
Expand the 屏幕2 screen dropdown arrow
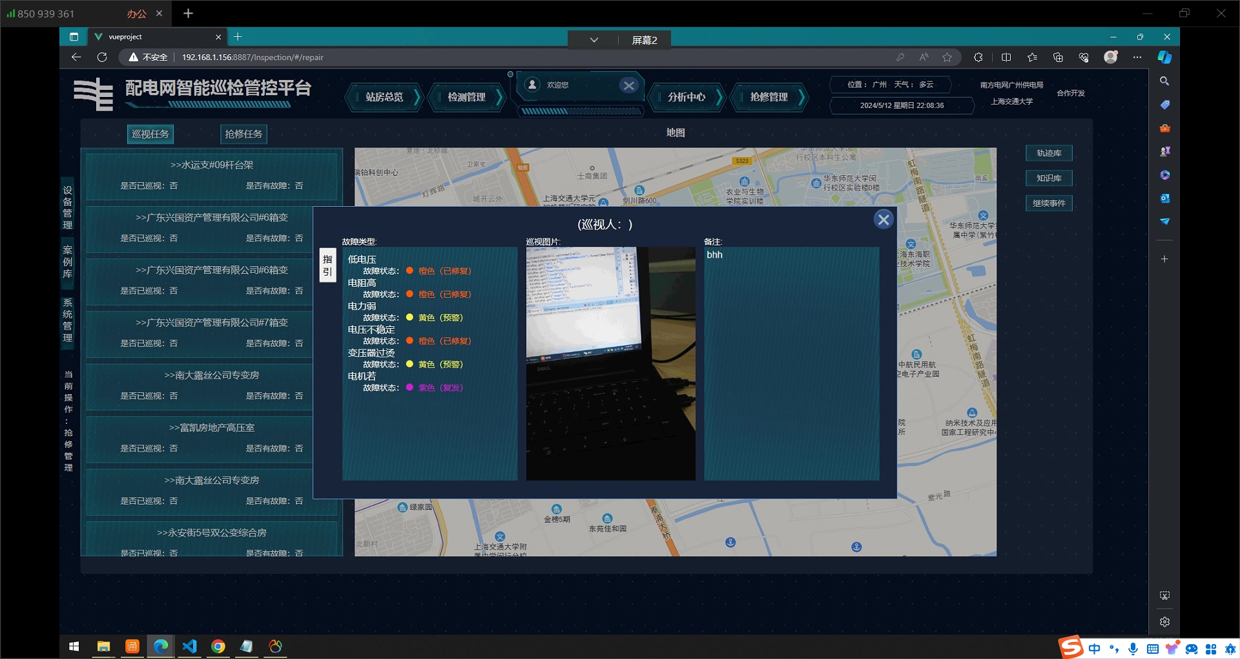click(x=594, y=40)
